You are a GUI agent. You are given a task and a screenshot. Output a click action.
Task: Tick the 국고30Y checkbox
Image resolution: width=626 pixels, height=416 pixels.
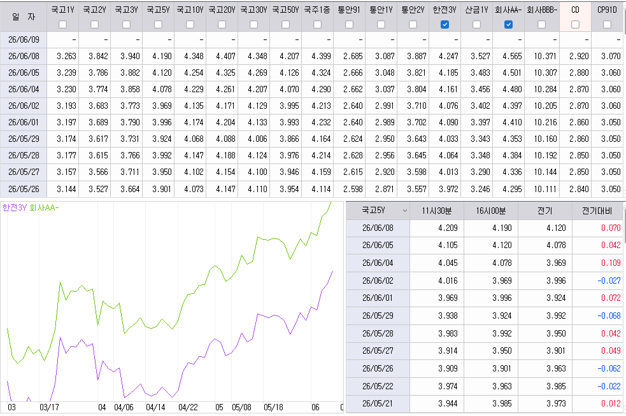pyautogui.click(x=254, y=25)
